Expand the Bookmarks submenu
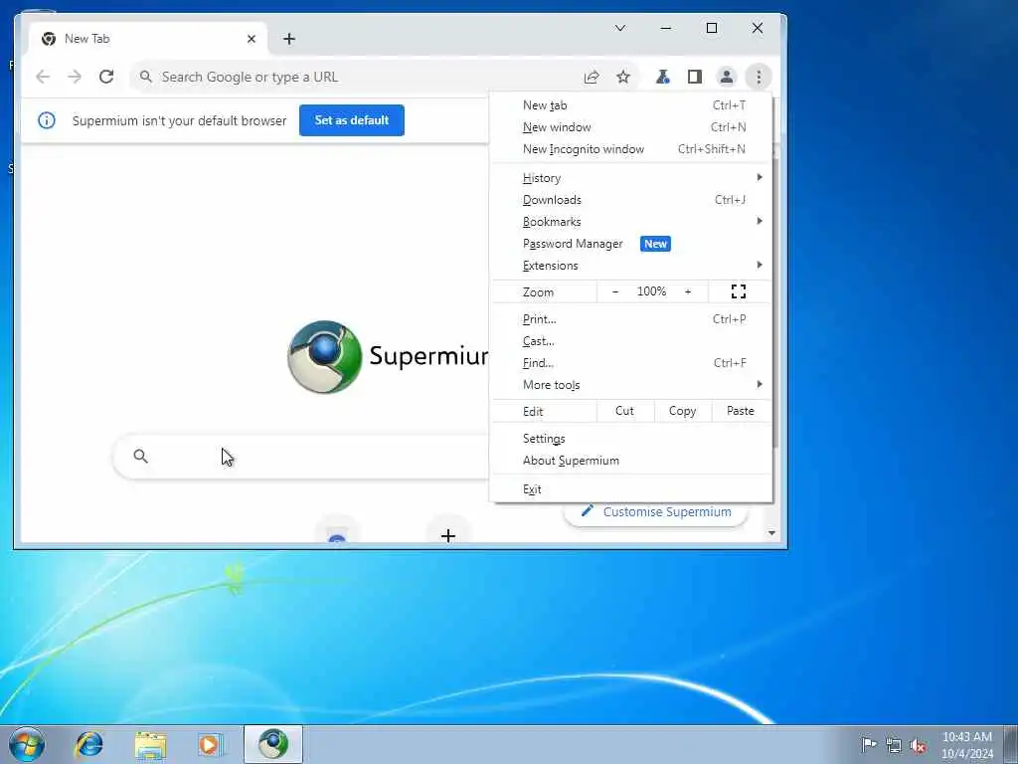 point(631,222)
